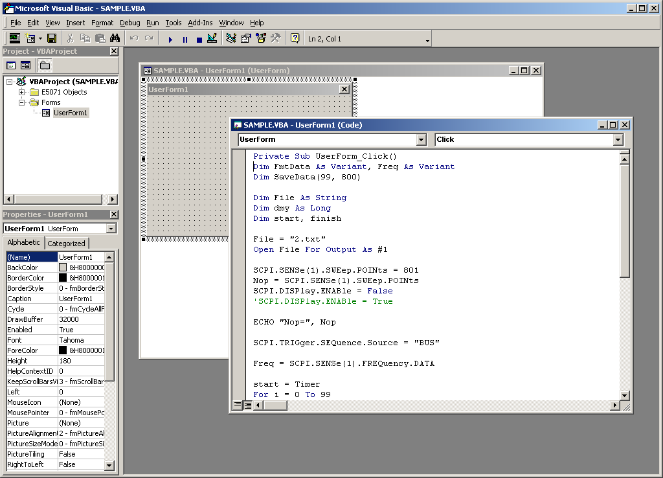The height and width of the screenshot is (478, 663).
Task: Click the Find binoculars icon
Action: (115, 39)
